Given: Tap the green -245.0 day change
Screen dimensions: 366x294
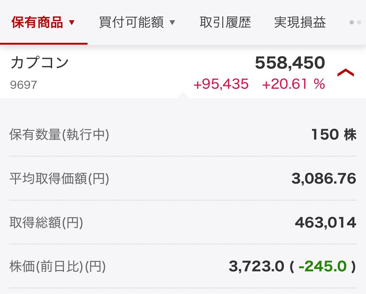Looking at the screenshot, I should click(x=322, y=266).
